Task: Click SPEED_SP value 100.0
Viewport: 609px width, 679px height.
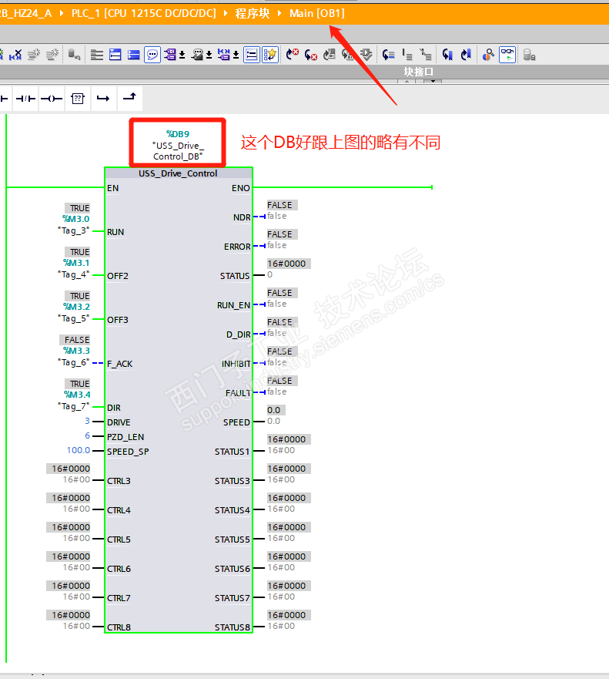Action: tap(79, 450)
